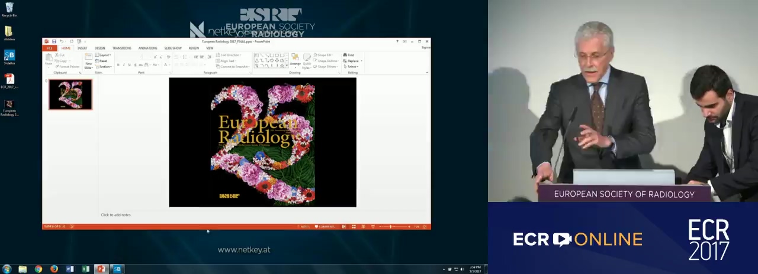
Task: Toggle Bold formatting
Action: 118,65
